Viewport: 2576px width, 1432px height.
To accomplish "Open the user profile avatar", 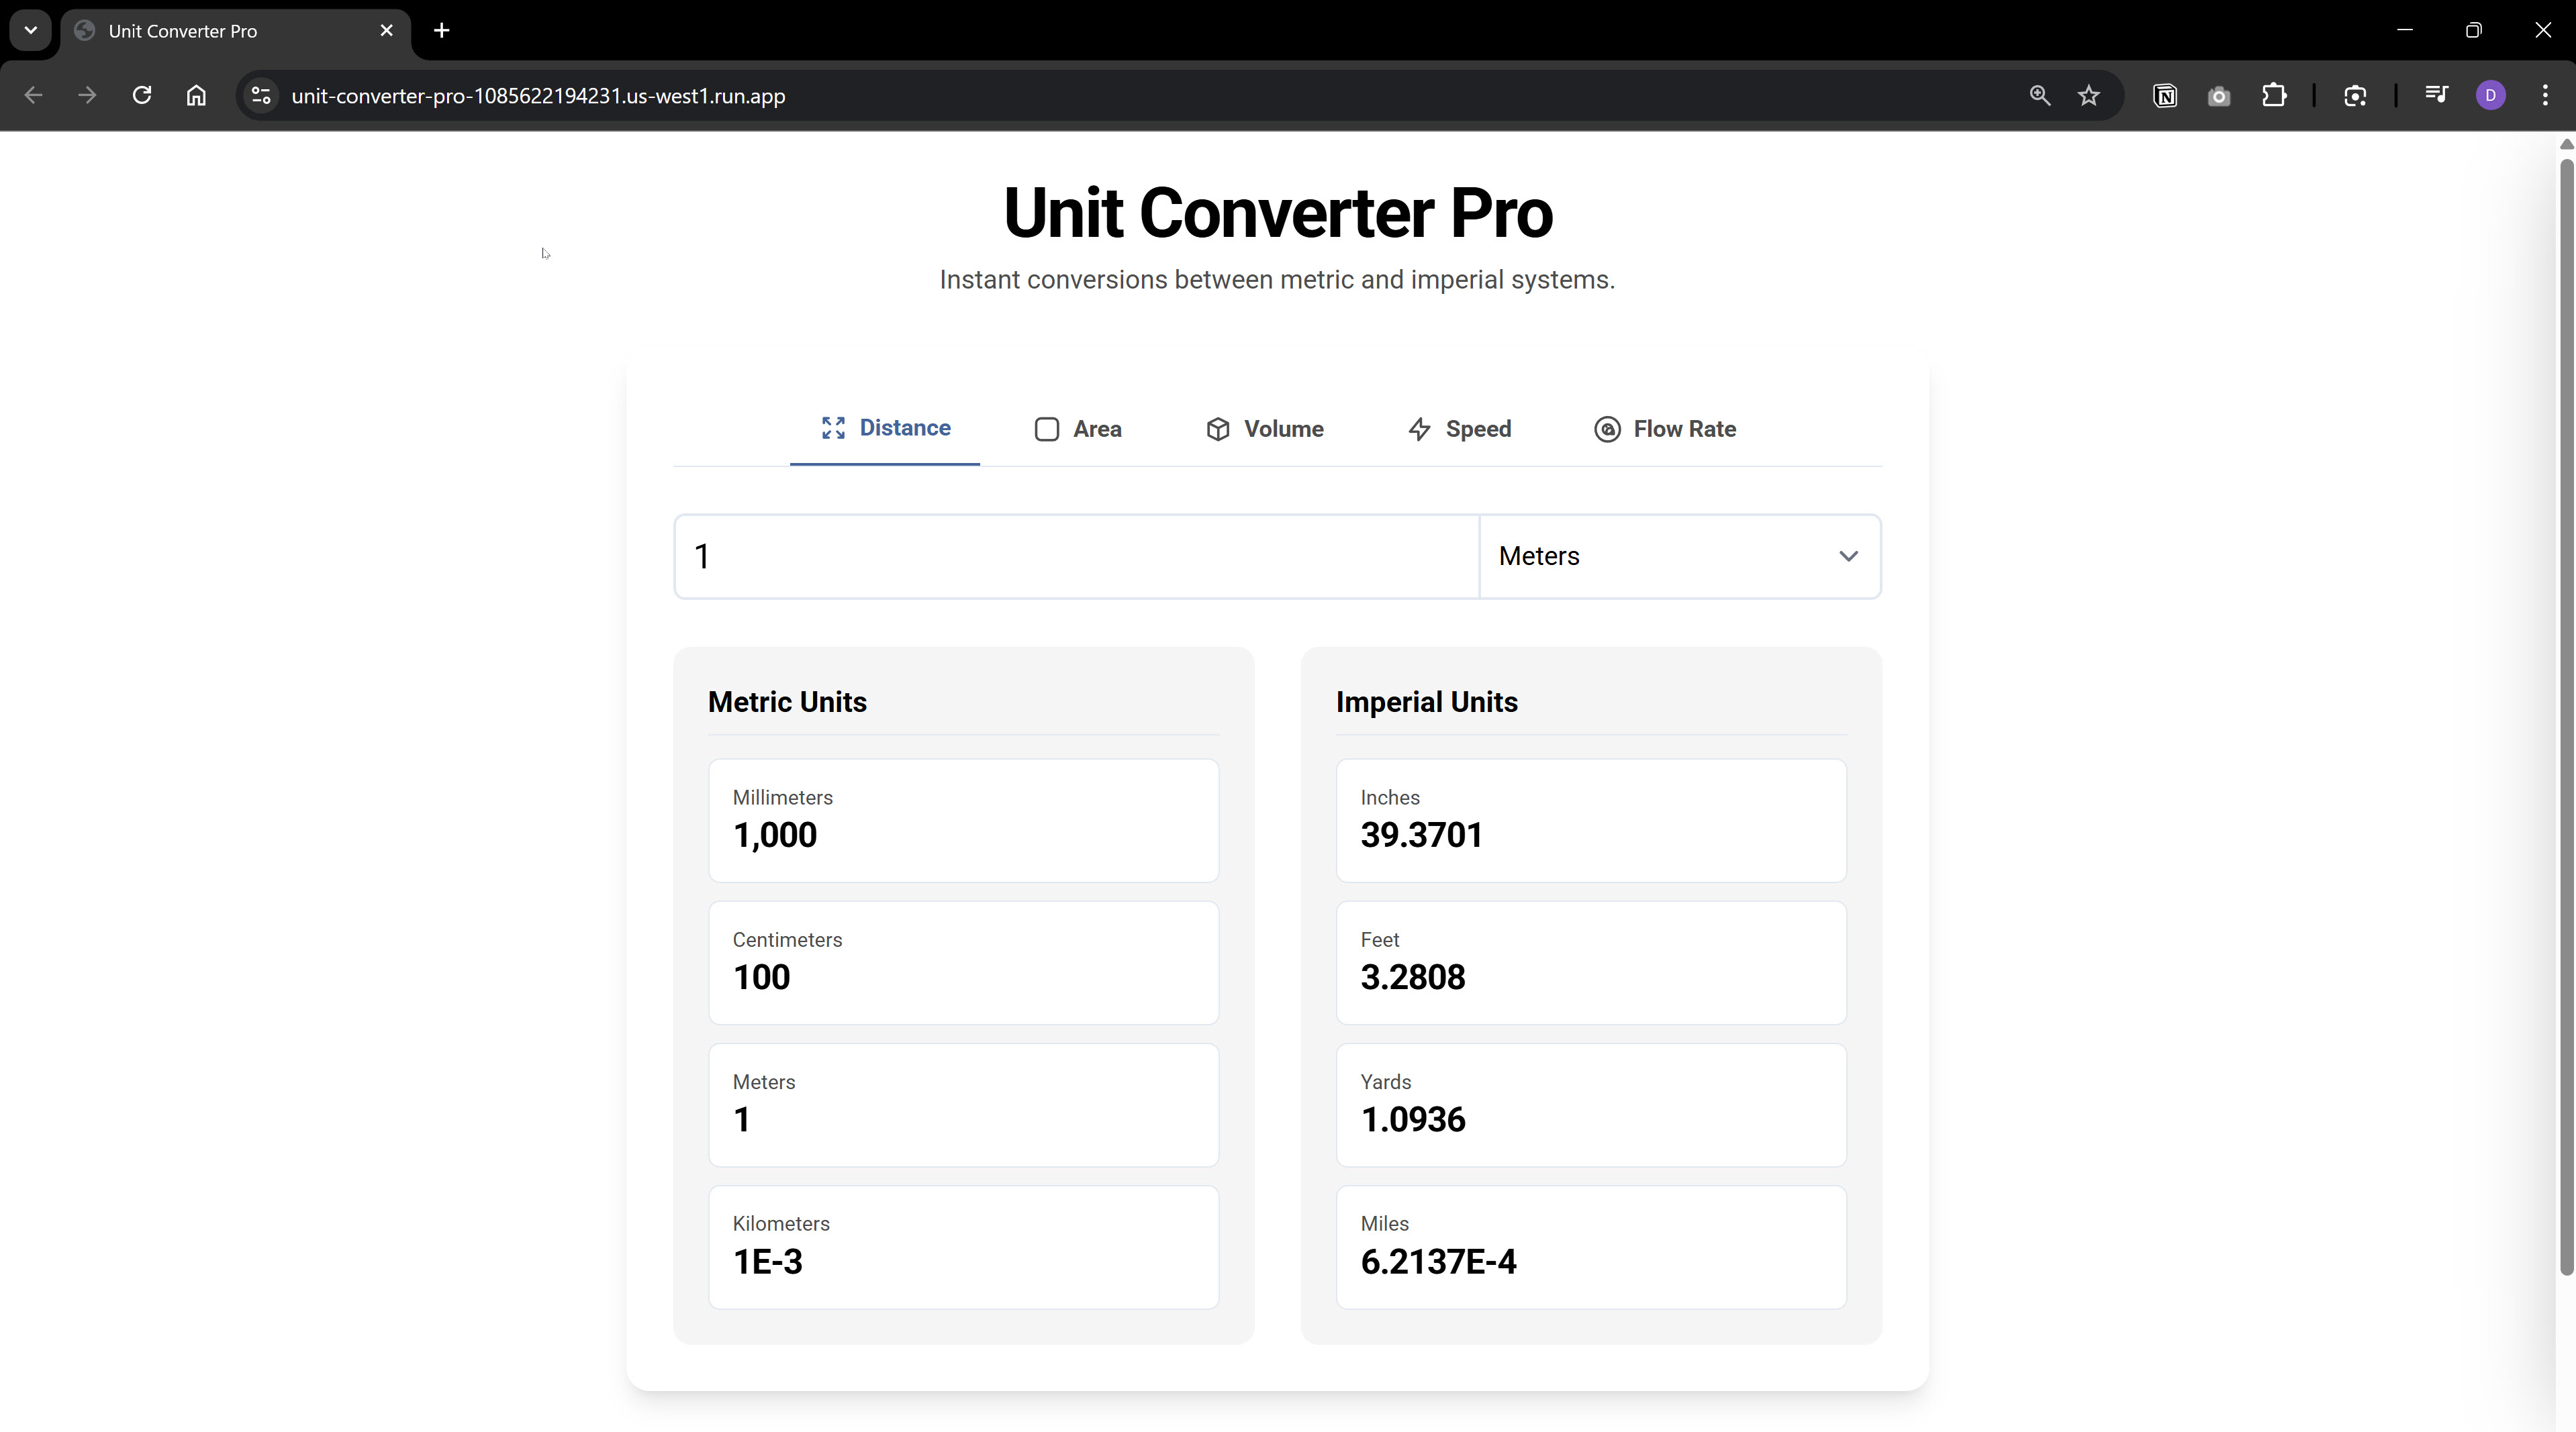I will pos(2490,96).
